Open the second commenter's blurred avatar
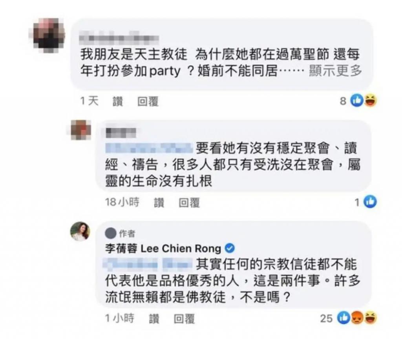 81,130
